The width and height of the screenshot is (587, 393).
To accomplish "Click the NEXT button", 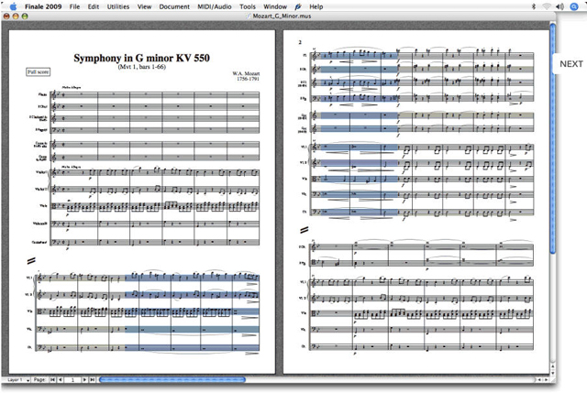I will pyautogui.click(x=570, y=64).
